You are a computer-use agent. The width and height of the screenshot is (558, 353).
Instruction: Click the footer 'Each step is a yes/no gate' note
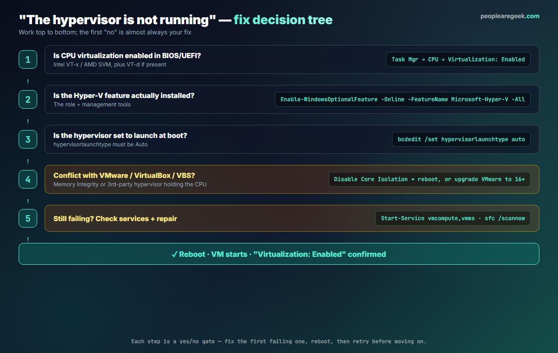pos(279,341)
